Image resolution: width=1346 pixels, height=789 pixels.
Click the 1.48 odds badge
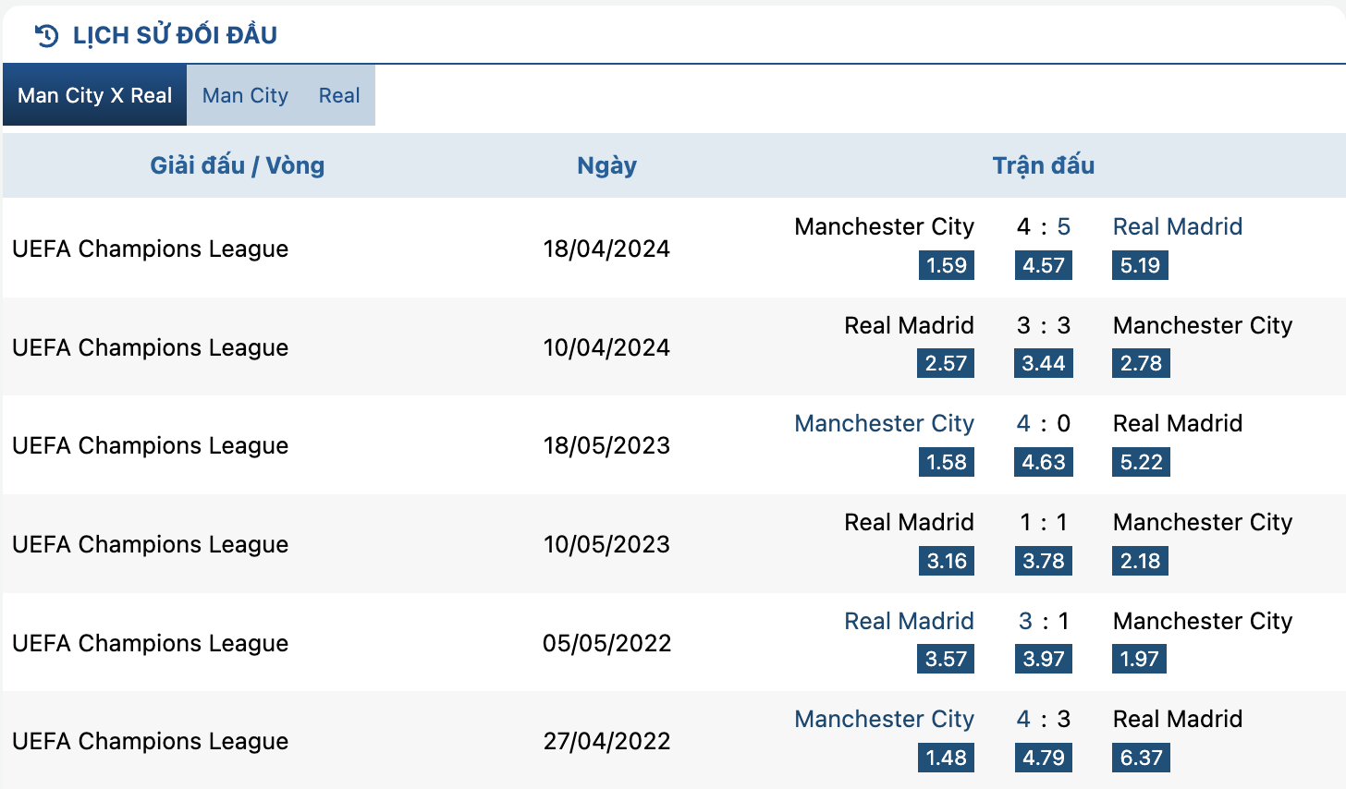tap(947, 758)
